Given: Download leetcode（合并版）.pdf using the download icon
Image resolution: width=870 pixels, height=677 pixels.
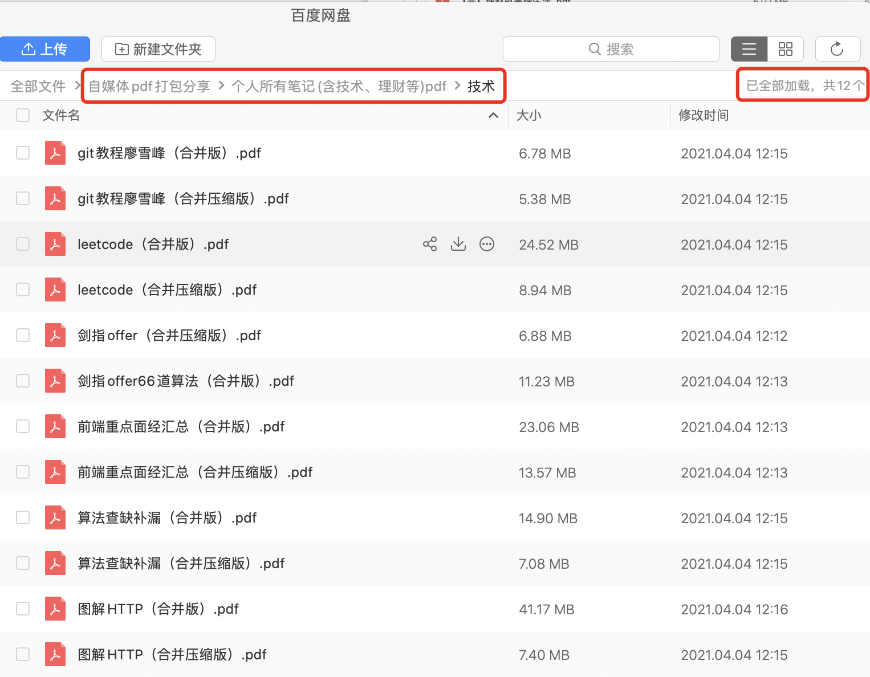Looking at the screenshot, I should pyautogui.click(x=458, y=244).
